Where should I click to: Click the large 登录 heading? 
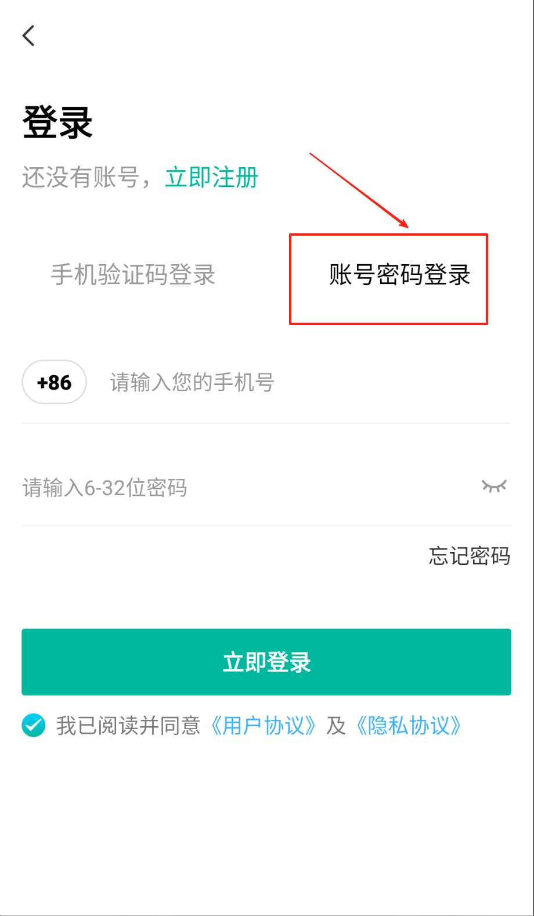coord(57,122)
